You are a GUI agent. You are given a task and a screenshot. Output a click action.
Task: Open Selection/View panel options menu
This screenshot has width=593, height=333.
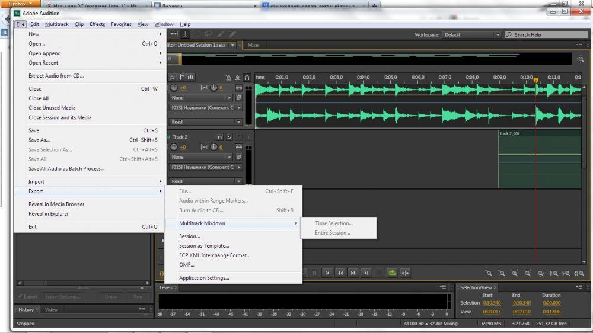click(579, 287)
